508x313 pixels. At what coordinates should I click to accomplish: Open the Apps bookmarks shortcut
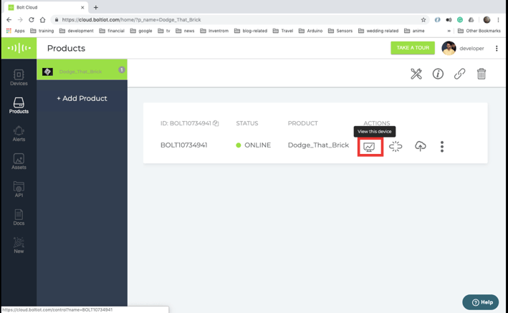point(15,31)
